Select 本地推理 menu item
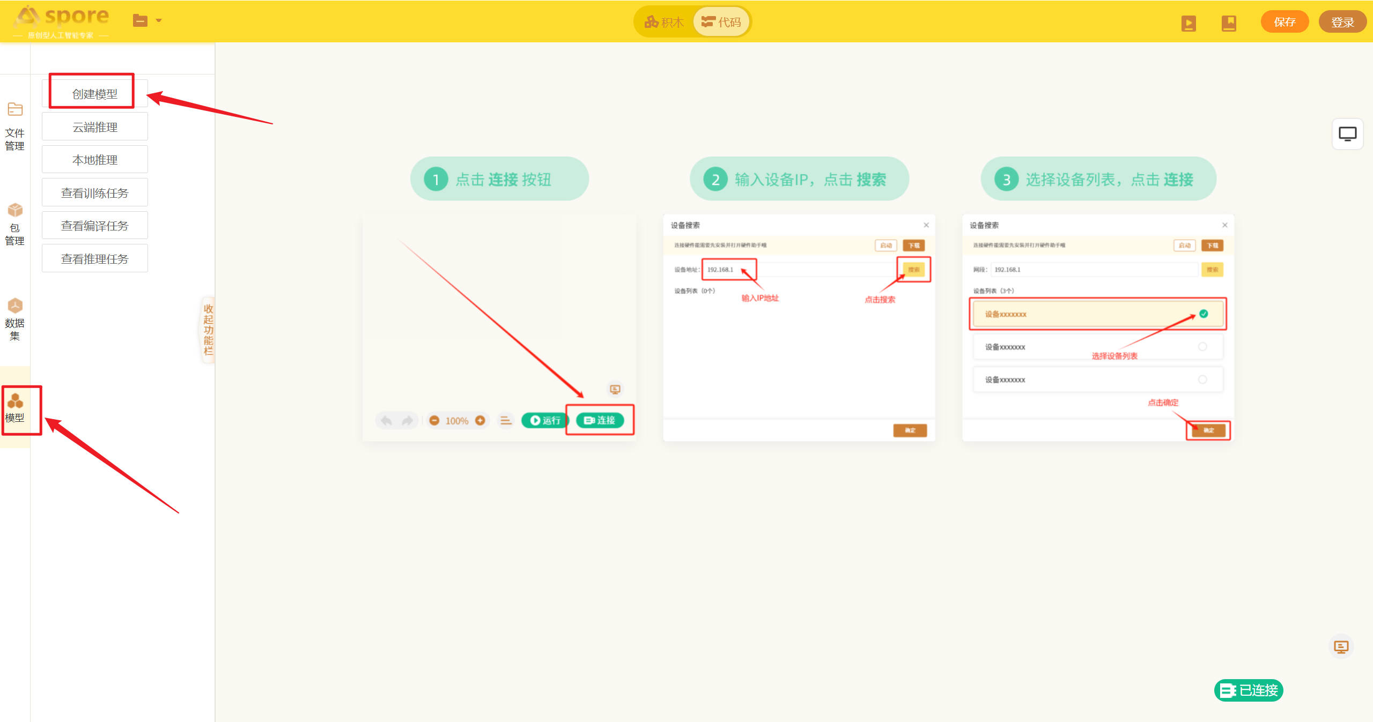1373x722 pixels. click(x=95, y=160)
